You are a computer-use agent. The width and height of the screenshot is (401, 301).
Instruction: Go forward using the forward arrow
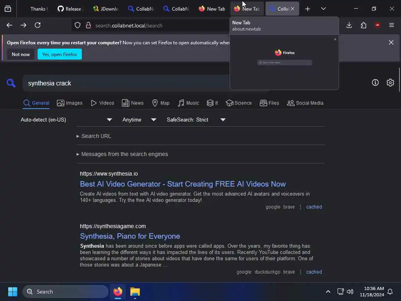(x=23, y=25)
